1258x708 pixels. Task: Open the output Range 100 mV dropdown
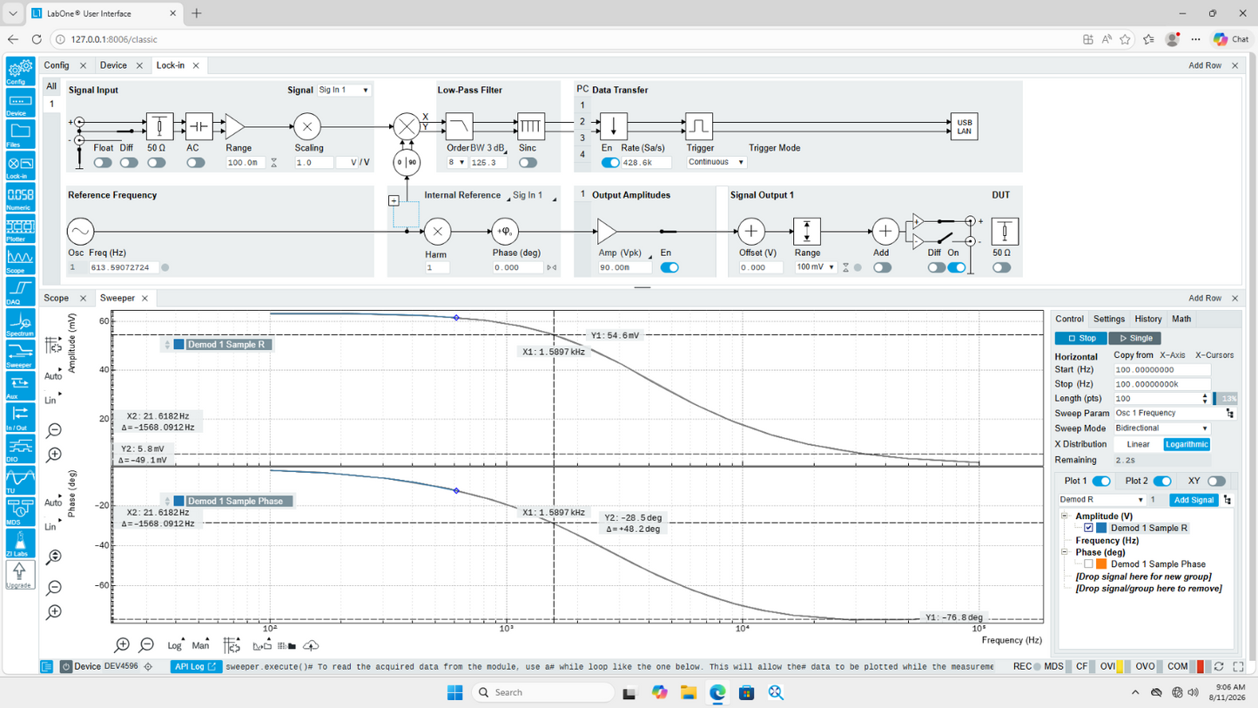[816, 267]
